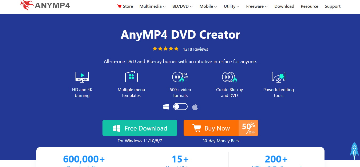Expand the Mobile dropdown menu
The height and width of the screenshot is (167, 360).
pyautogui.click(x=208, y=6)
